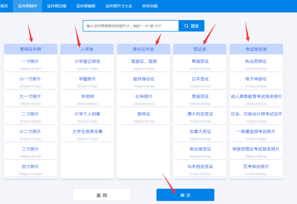297x204 pixels.
Task: Click the 返回 back button
Action: point(101,195)
